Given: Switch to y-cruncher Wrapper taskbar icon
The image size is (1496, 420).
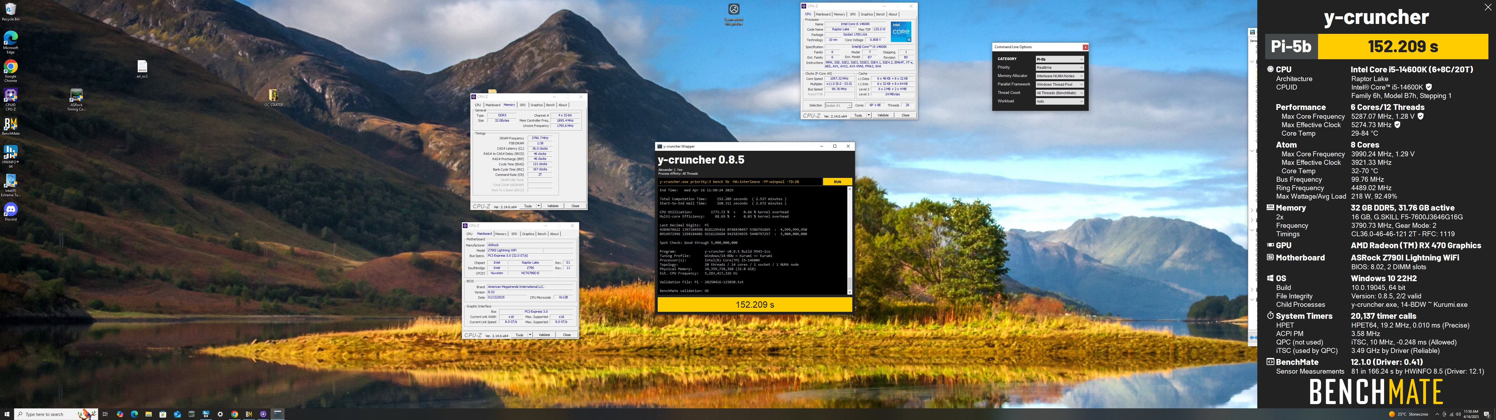Looking at the screenshot, I should click(278, 414).
